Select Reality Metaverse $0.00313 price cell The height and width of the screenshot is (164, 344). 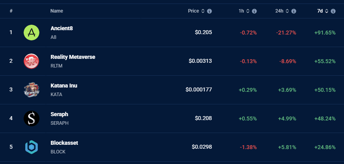[200, 61]
